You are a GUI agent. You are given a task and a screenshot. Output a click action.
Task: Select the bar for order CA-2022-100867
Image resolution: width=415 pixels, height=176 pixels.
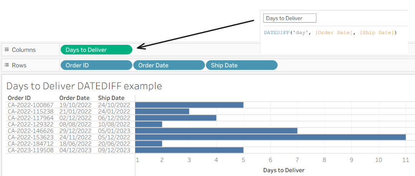(189, 105)
